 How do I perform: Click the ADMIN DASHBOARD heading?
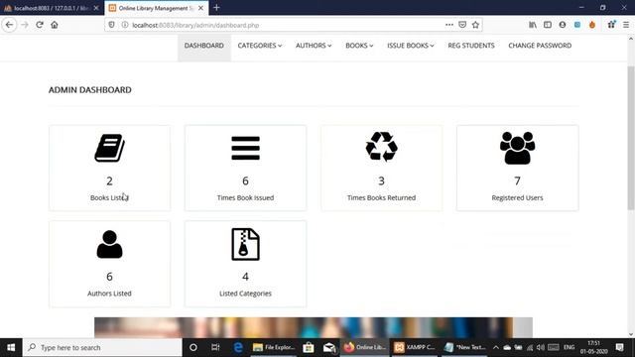click(90, 90)
